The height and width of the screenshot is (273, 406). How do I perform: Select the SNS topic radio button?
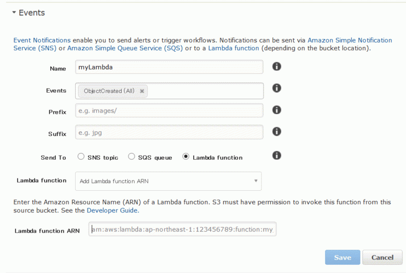pyautogui.click(x=81, y=156)
